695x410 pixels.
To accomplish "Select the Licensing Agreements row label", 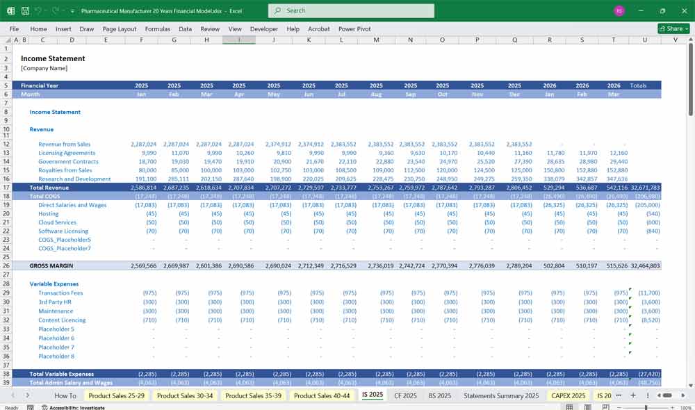I will click(67, 152).
